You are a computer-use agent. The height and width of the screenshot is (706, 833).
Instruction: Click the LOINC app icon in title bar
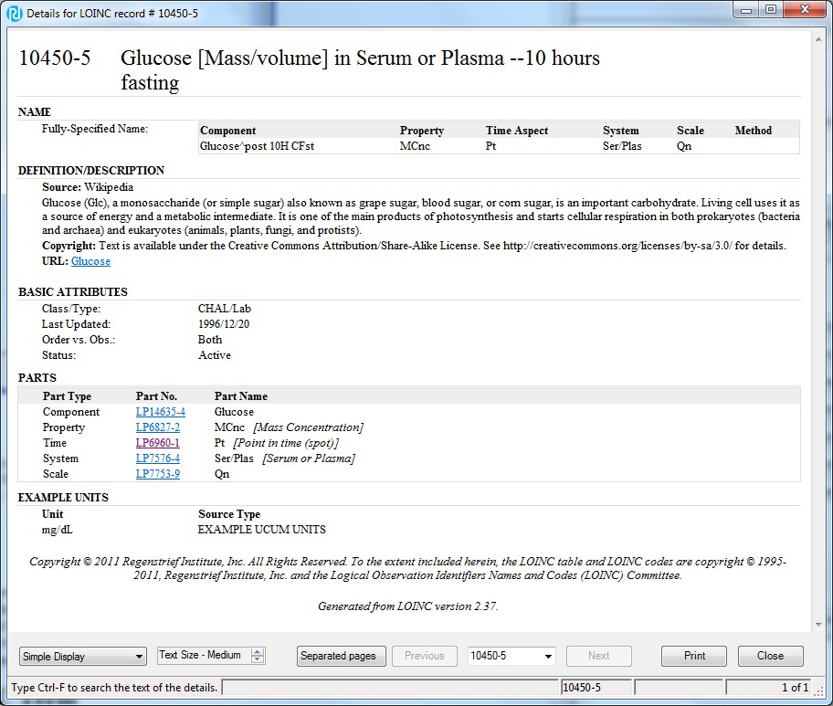15,14
